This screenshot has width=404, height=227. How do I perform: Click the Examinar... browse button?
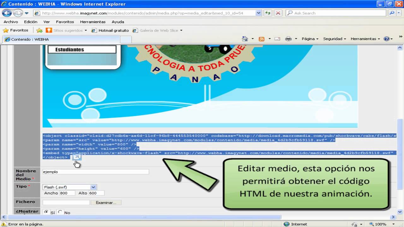106,202
